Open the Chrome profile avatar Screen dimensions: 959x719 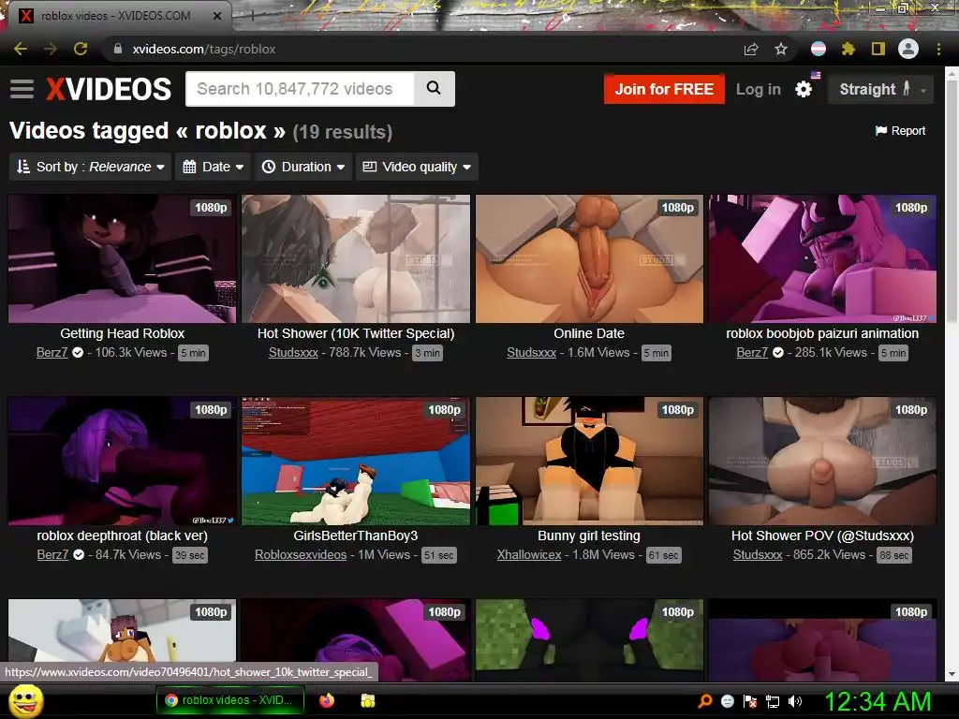coord(908,49)
